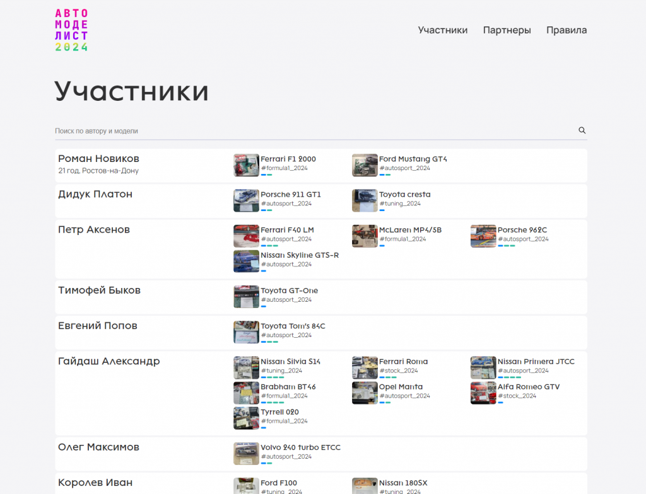Click the Alfa Romeo GTV thumbnail
The height and width of the screenshot is (494, 646).
point(483,393)
